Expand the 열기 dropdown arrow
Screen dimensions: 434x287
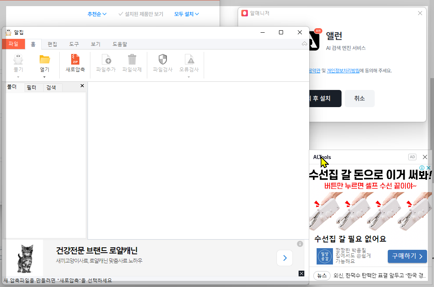pyautogui.click(x=44, y=77)
